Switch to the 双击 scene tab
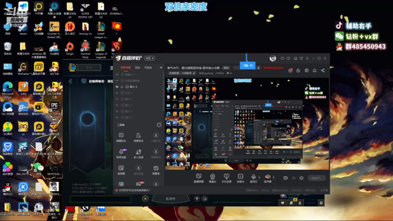393x221 pixels. click(x=138, y=68)
